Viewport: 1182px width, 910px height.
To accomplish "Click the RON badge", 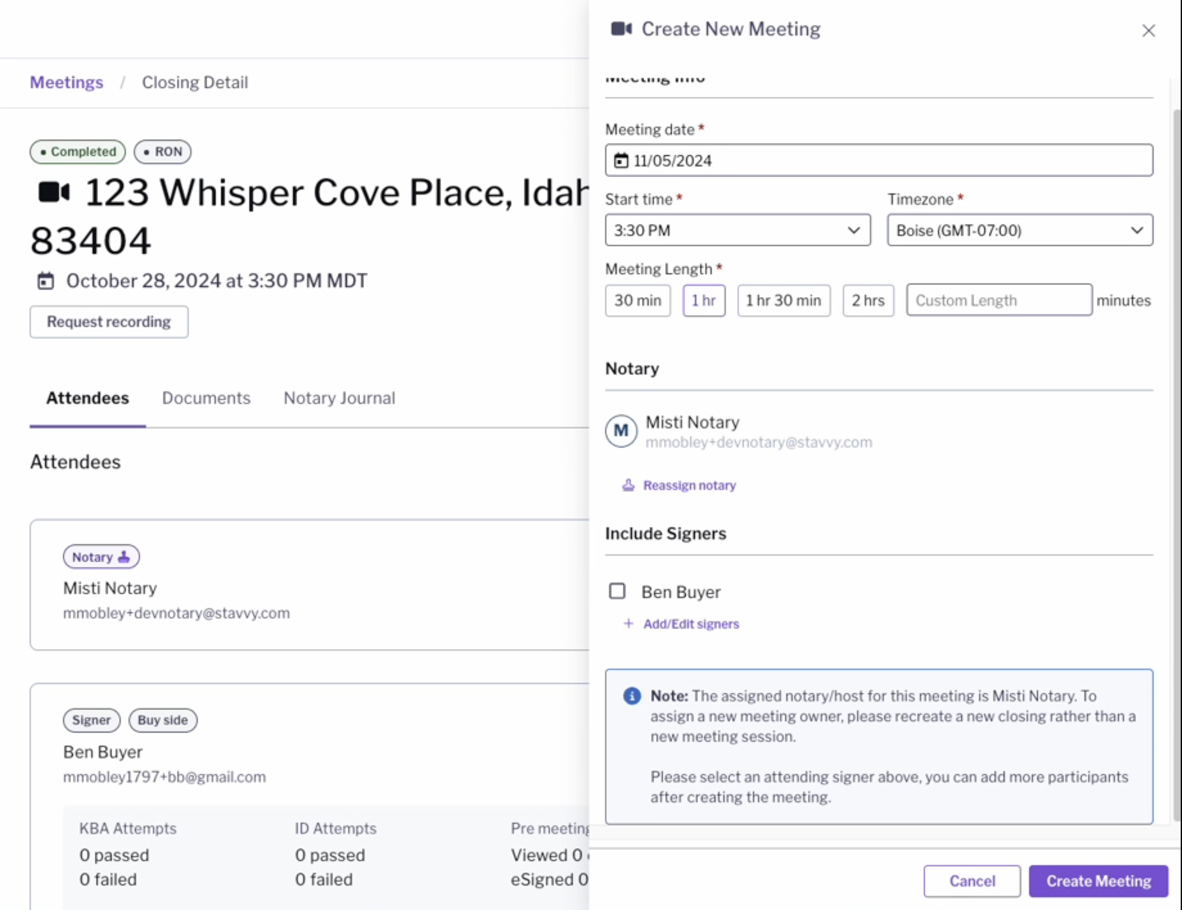I will tap(162, 152).
